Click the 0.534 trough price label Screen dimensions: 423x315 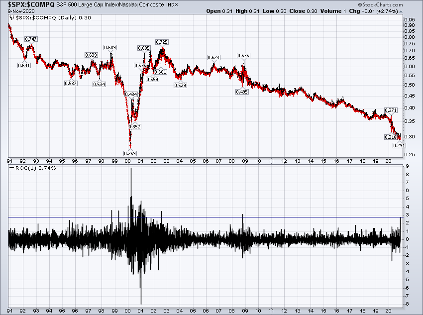click(99, 85)
